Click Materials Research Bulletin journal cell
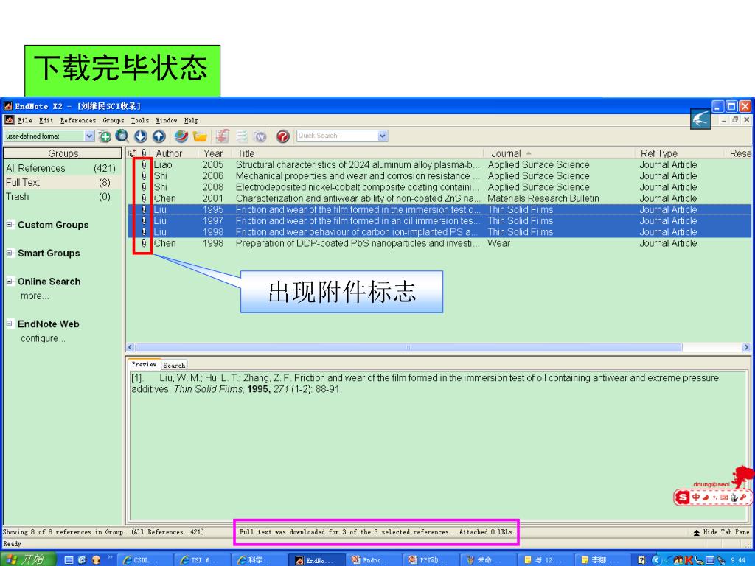 coord(543,198)
